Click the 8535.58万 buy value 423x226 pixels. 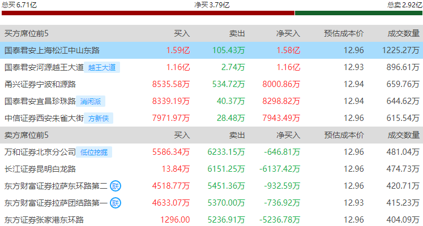(171, 84)
